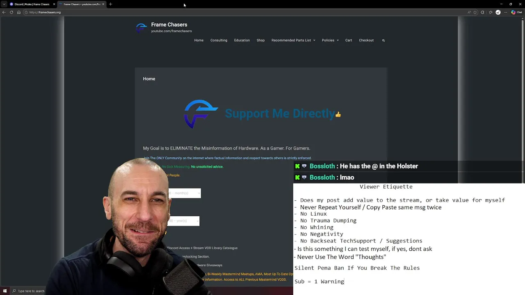Open the Copilot Chat button
Viewport: 525px width, 295px height.
pos(517,12)
